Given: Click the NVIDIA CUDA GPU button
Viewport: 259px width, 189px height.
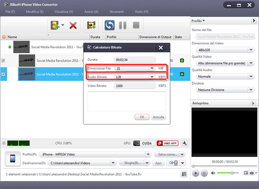Looking at the screenshot, I should click(x=142, y=143).
